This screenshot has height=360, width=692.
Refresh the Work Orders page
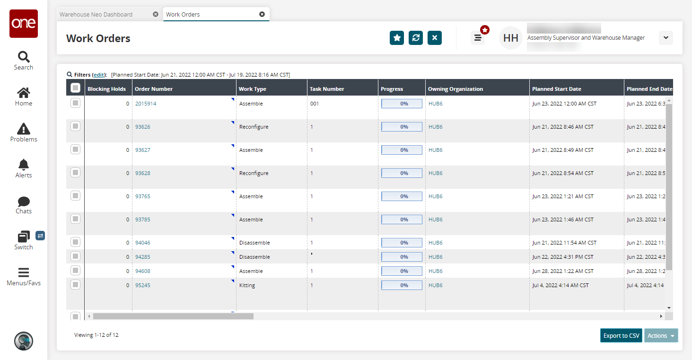[416, 38]
